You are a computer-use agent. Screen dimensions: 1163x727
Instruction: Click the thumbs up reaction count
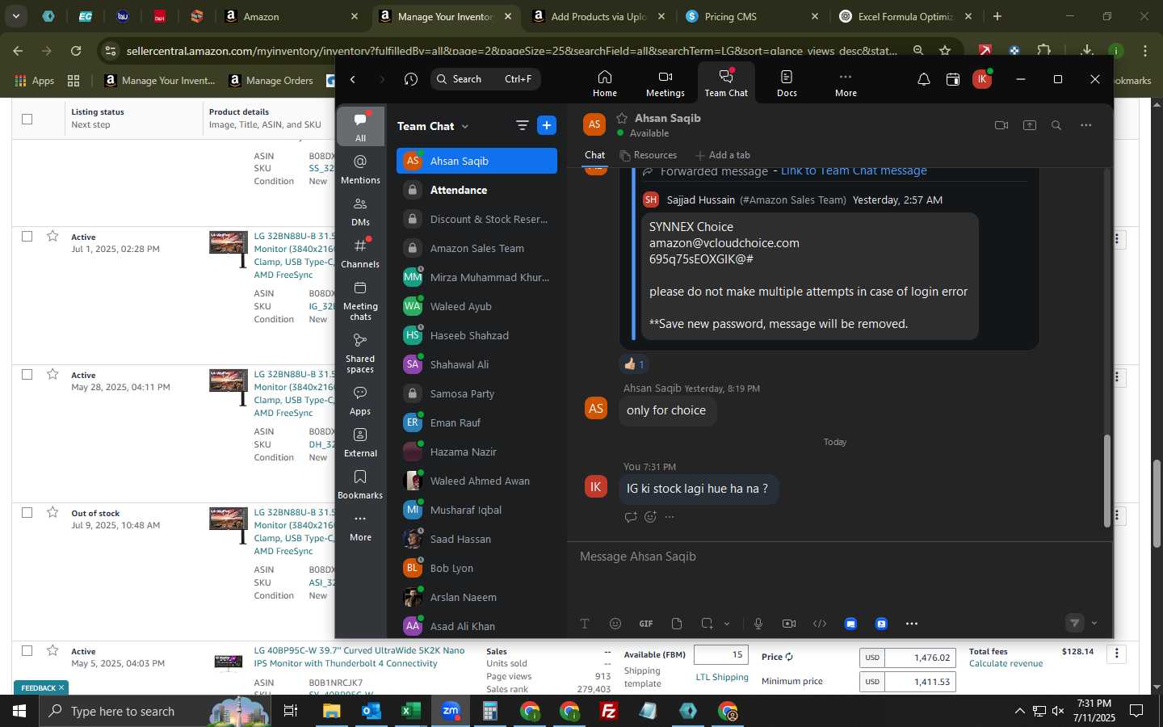[634, 364]
